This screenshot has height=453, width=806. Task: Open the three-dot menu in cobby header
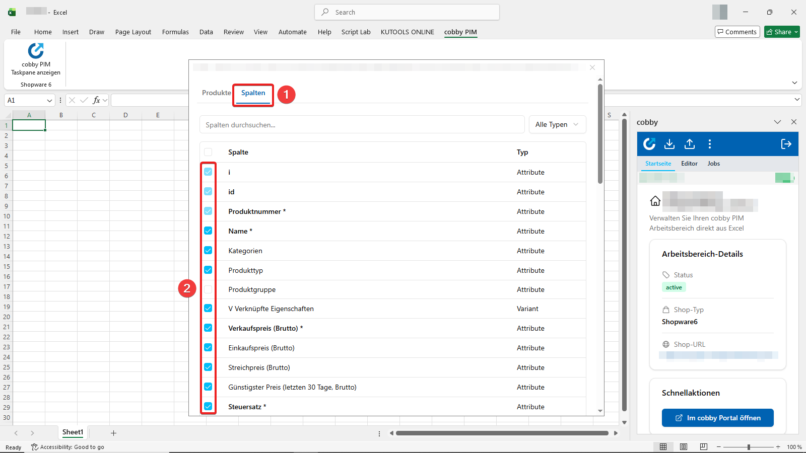pos(710,144)
